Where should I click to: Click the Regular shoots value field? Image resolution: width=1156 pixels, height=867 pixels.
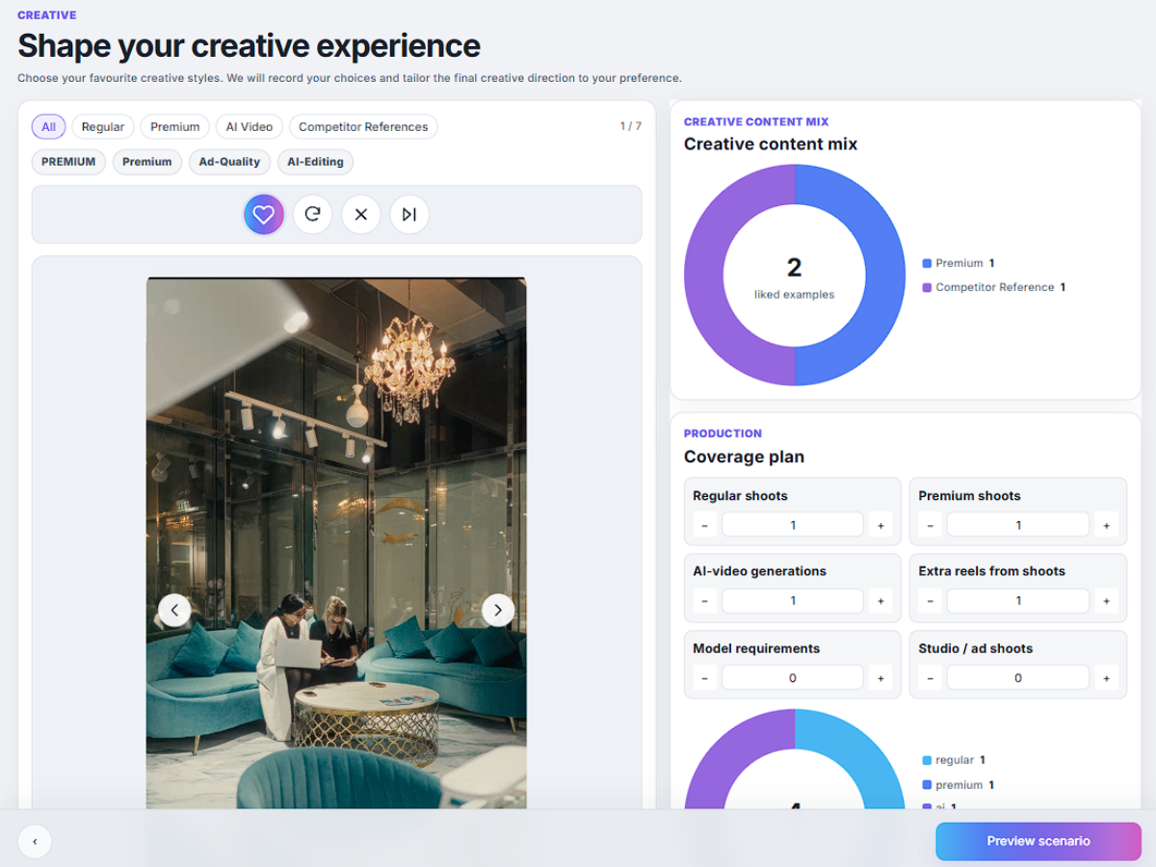793,525
